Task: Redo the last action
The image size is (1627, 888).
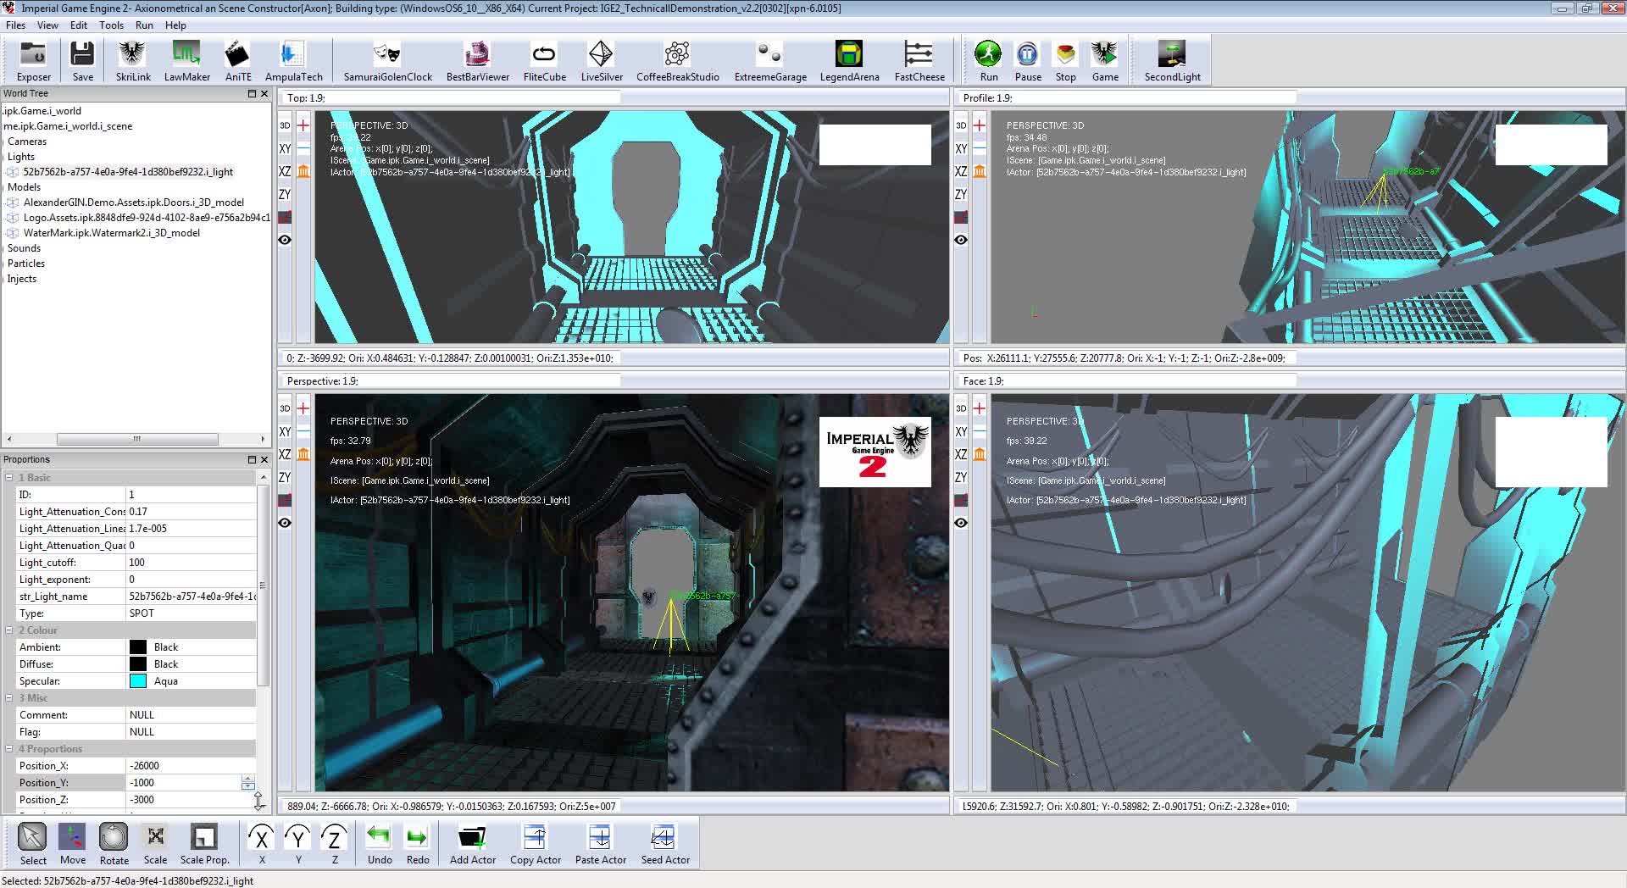Action: pyautogui.click(x=417, y=844)
